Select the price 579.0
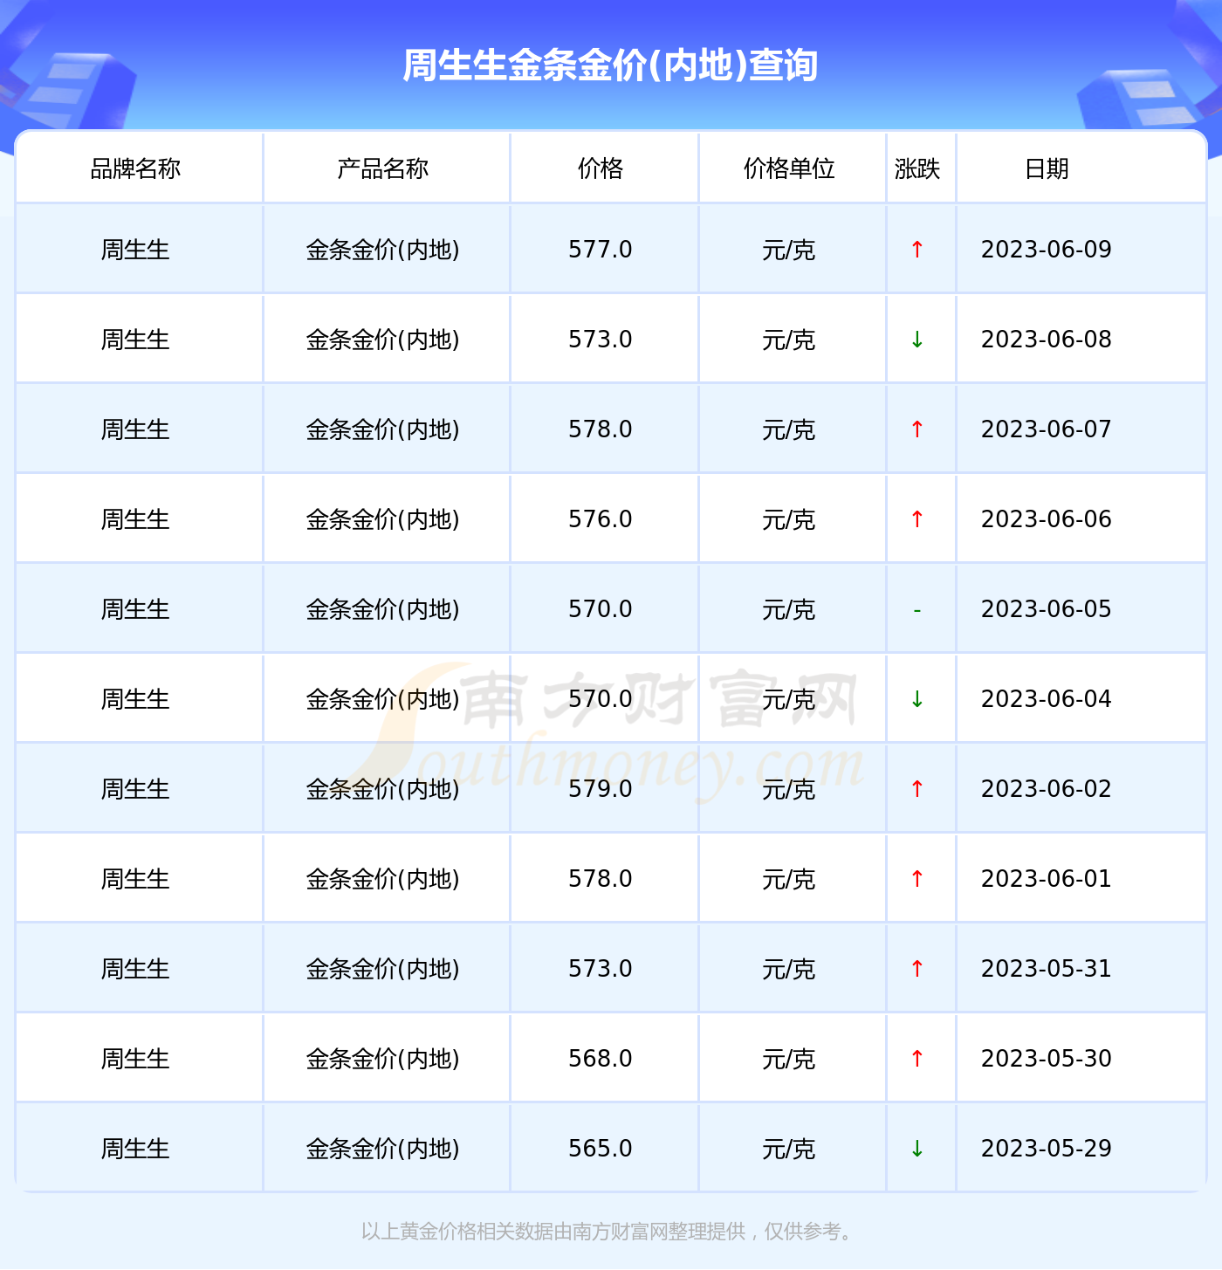This screenshot has height=1270, width=1222. pyautogui.click(x=601, y=789)
